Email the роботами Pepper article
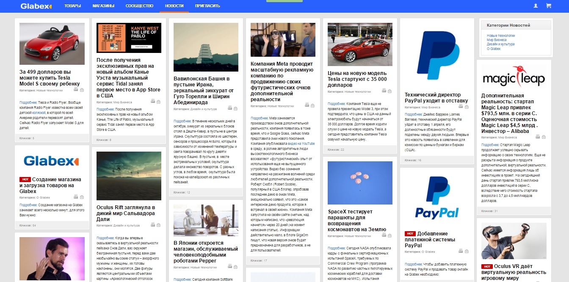Image resolution: width=569 pixels, height=282 pixels. click(236, 267)
